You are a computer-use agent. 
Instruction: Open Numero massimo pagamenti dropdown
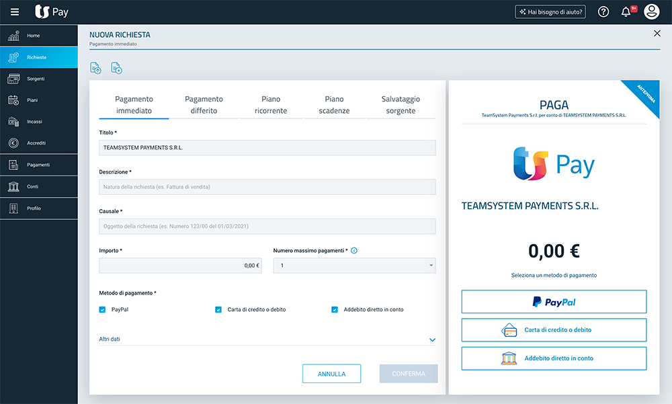pos(354,266)
